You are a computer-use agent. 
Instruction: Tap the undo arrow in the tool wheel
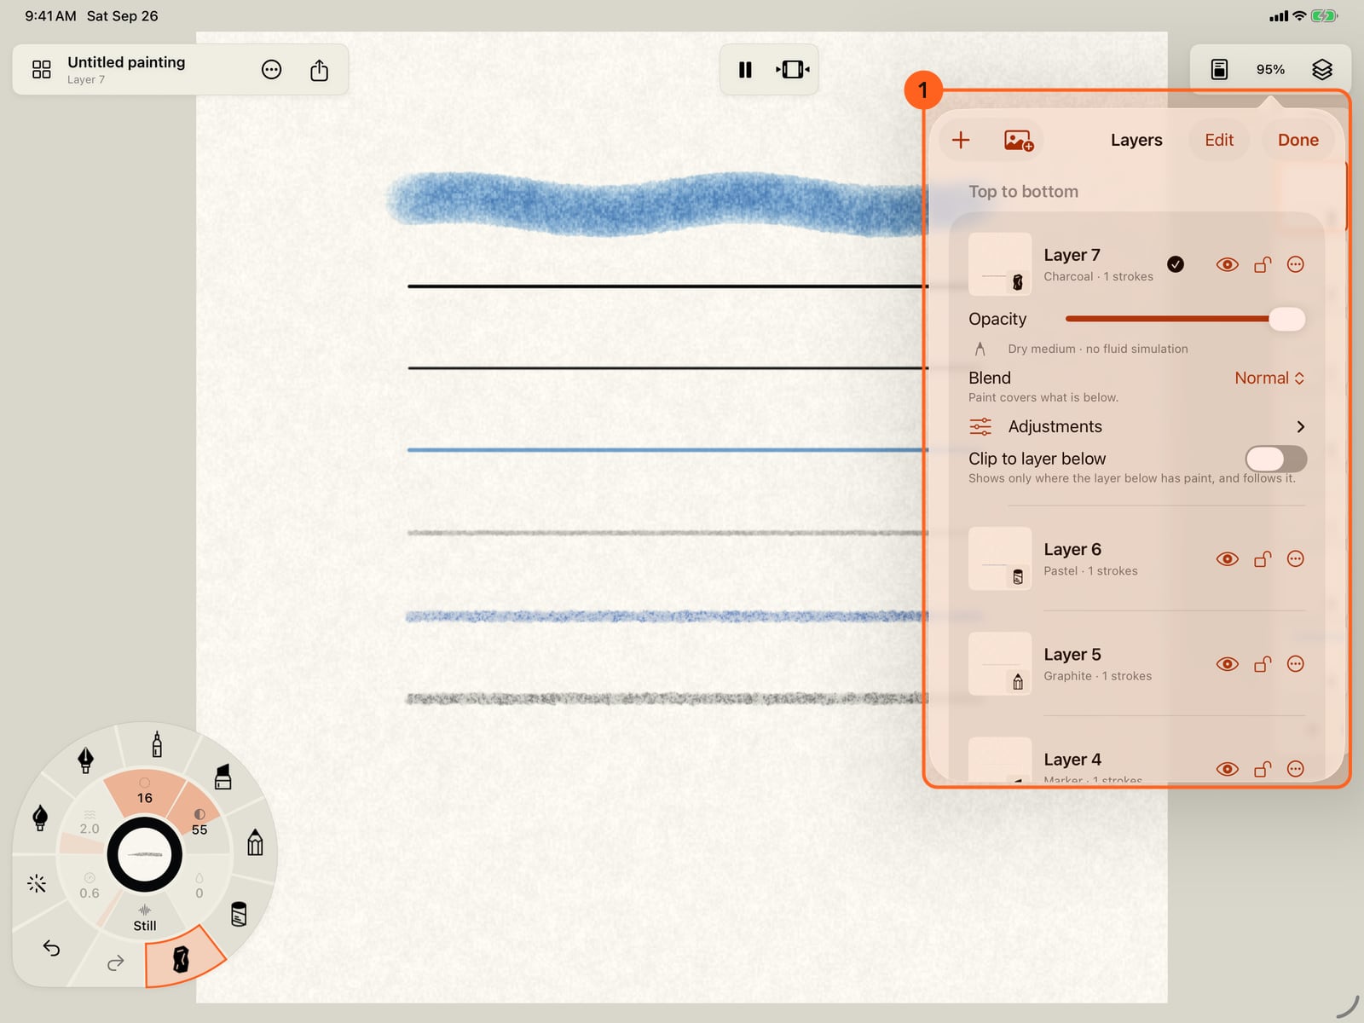51,948
